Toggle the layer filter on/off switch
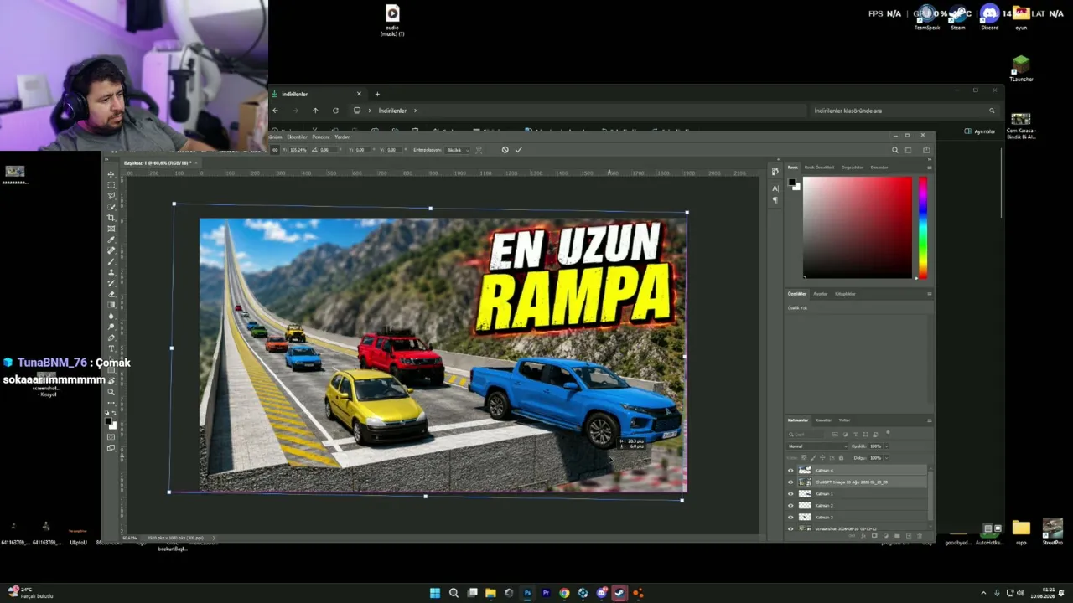1073x603 pixels. (x=888, y=434)
